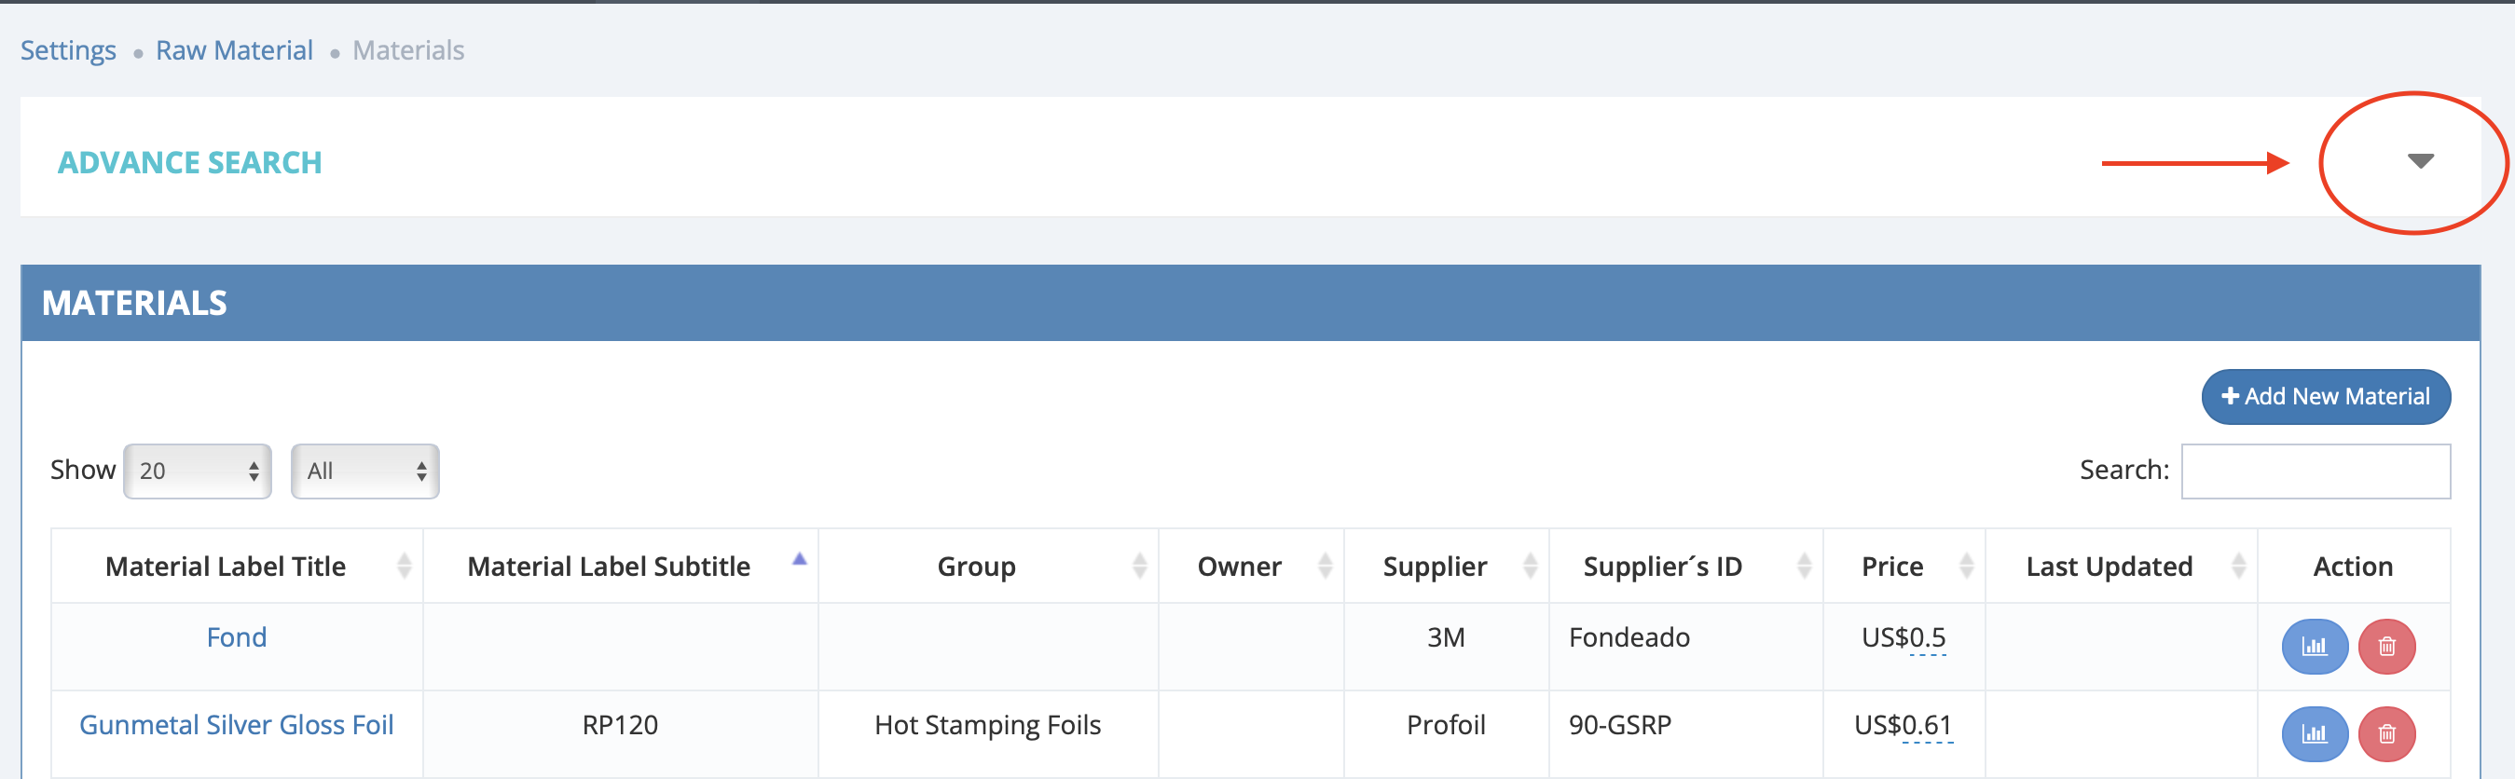Sort by Group column arrows
The height and width of the screenshot is (779, 2515).
[x=1138, y=566]
